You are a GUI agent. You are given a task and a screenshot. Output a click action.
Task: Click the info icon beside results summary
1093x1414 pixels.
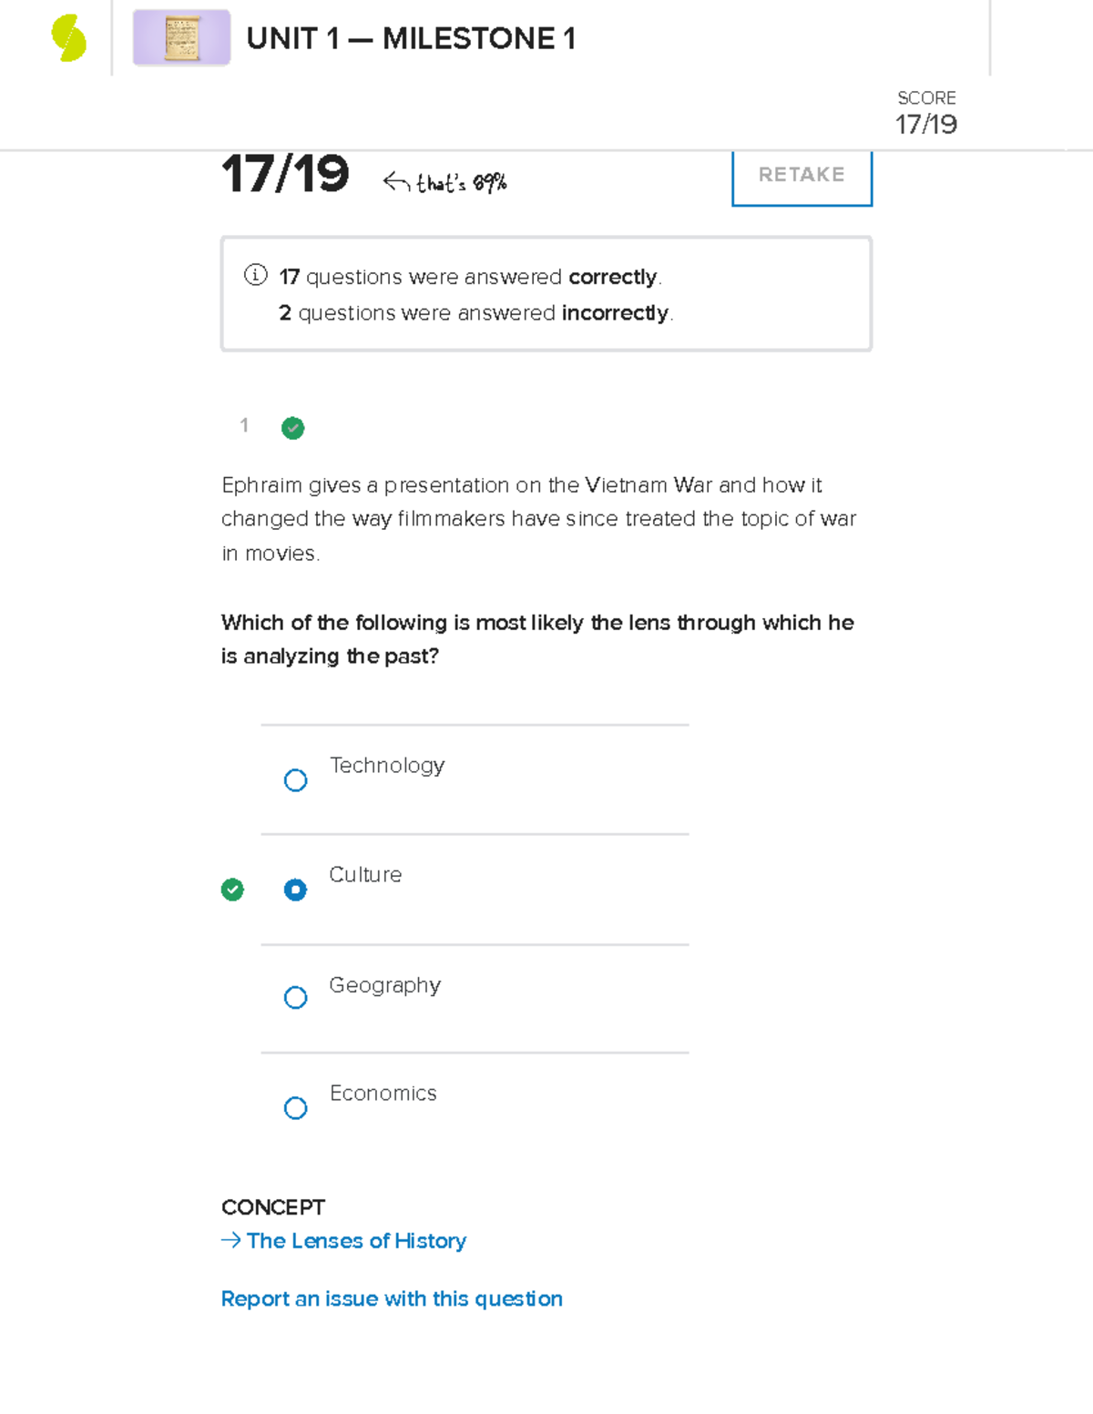[256, 275]
